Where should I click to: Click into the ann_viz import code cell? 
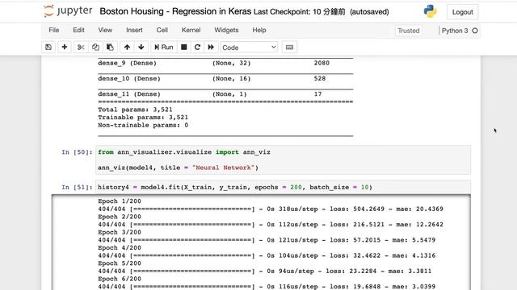pos(283,159)
